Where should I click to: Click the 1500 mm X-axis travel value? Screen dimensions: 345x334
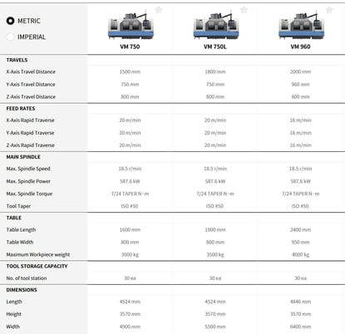130,72
